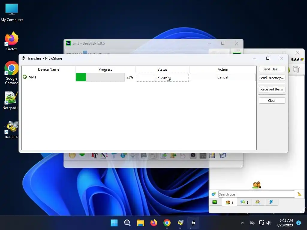This screenshot has height=230, width=307.
Task: Click the VM1 transfer progress bar
Action: click(x=100, y=77)
